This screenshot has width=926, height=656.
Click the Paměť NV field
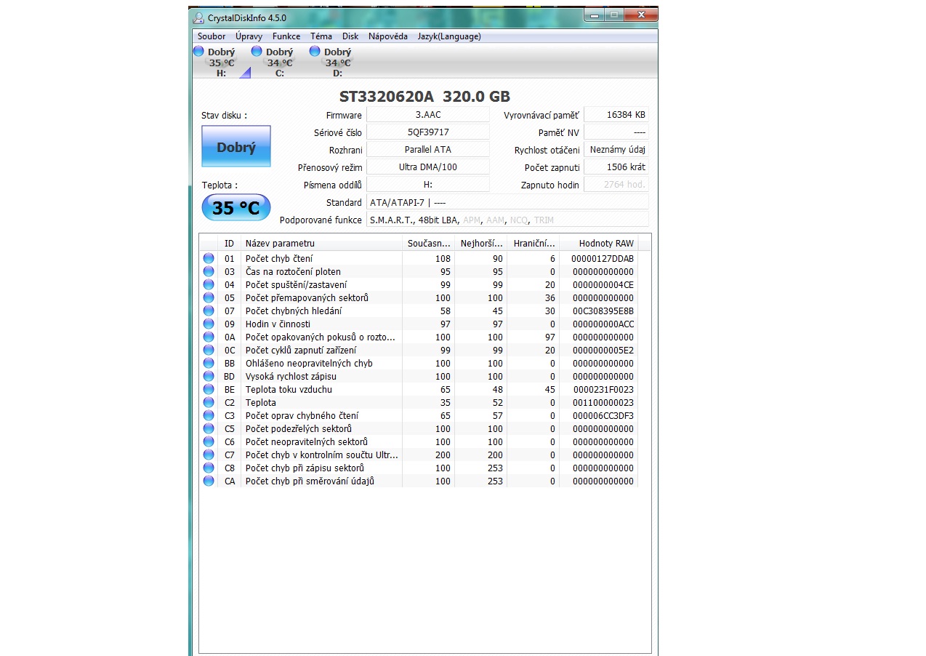pos(616,132)
